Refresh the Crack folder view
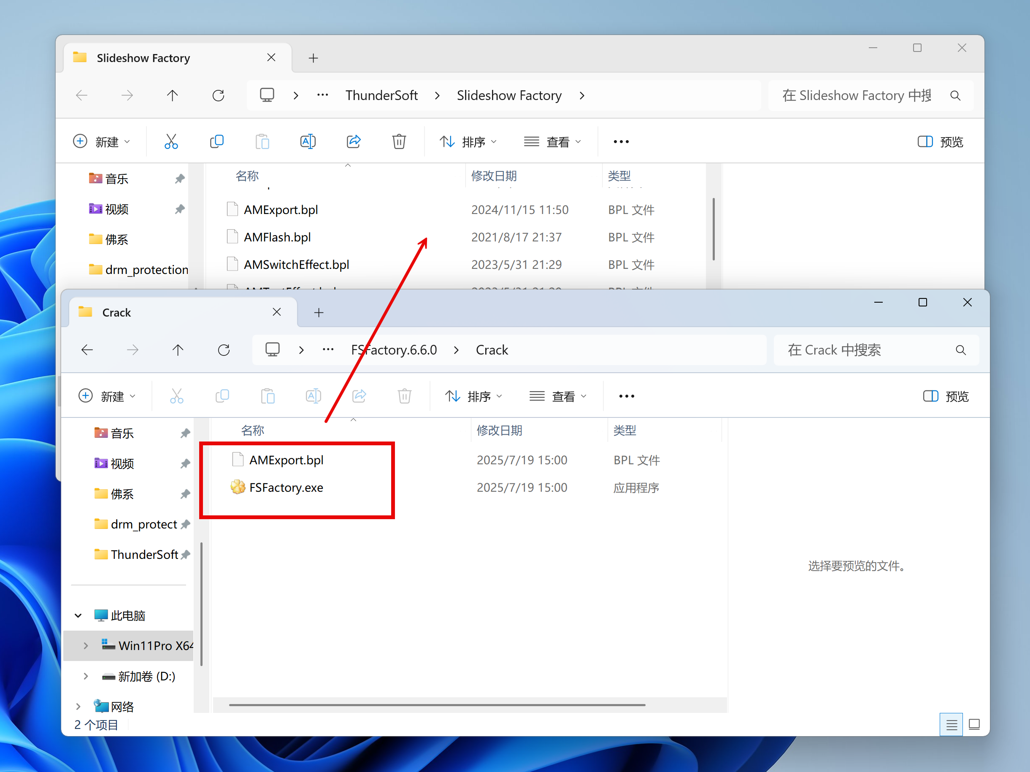1030x772 pixels. click(x=224, y=350)
